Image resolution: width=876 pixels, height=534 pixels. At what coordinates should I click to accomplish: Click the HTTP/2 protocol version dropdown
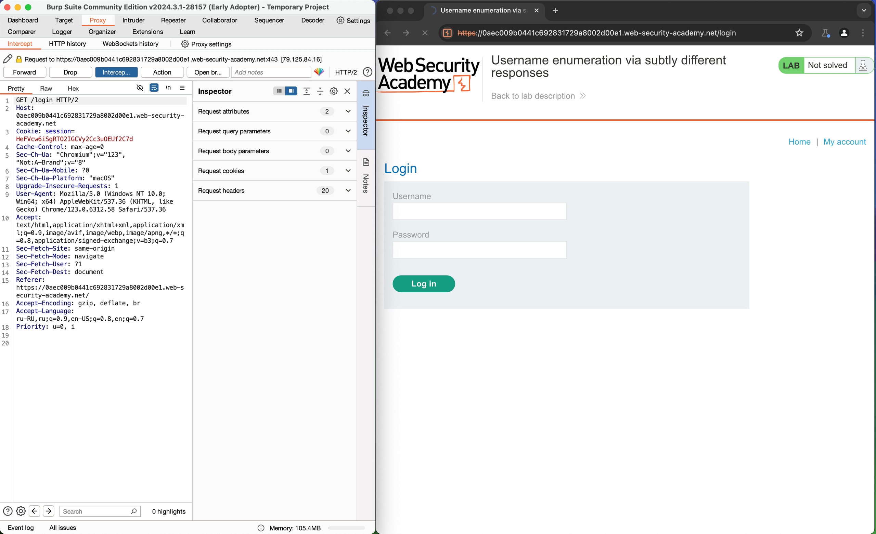346,72
